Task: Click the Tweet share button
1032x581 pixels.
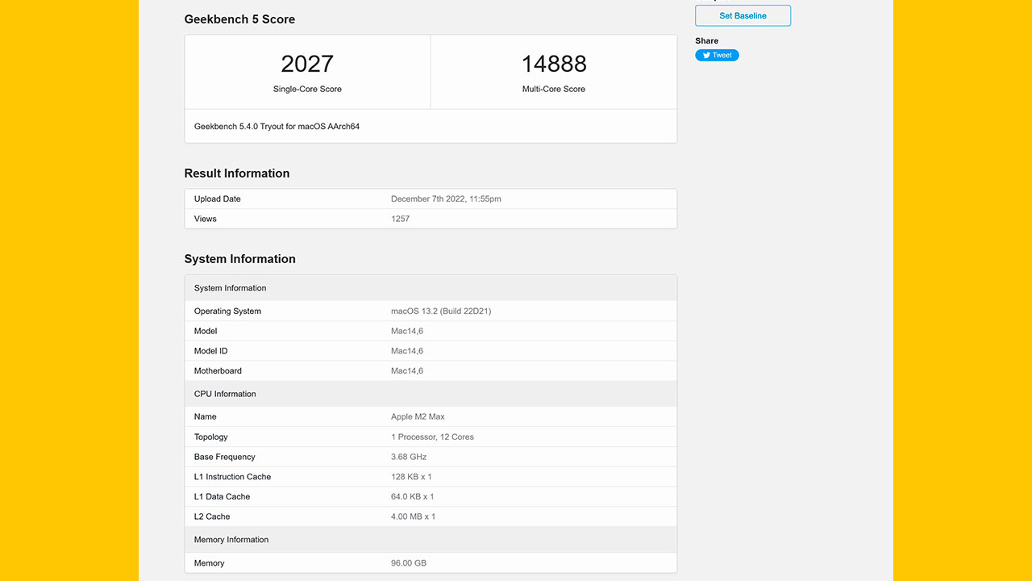Action: coord(717,56)
